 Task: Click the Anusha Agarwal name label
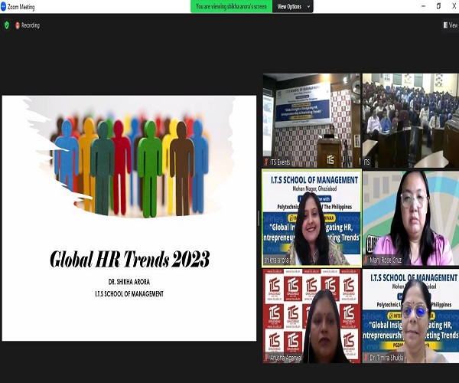click(x=285, y=358)
